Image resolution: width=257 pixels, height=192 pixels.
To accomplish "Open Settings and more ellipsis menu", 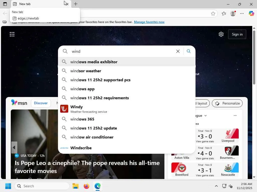I will coord(242,13).
